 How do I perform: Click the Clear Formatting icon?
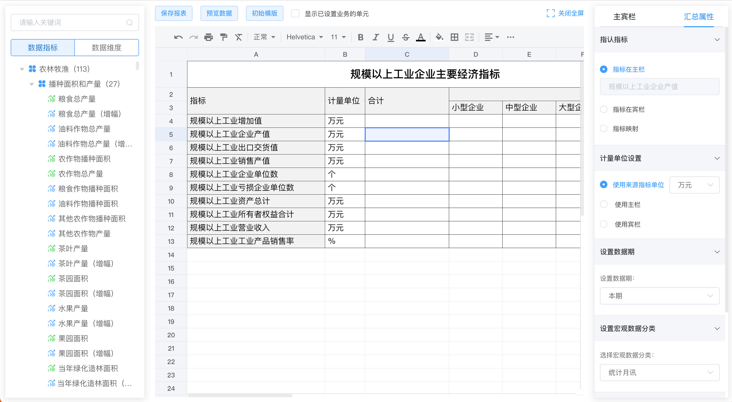coord(239,37)
